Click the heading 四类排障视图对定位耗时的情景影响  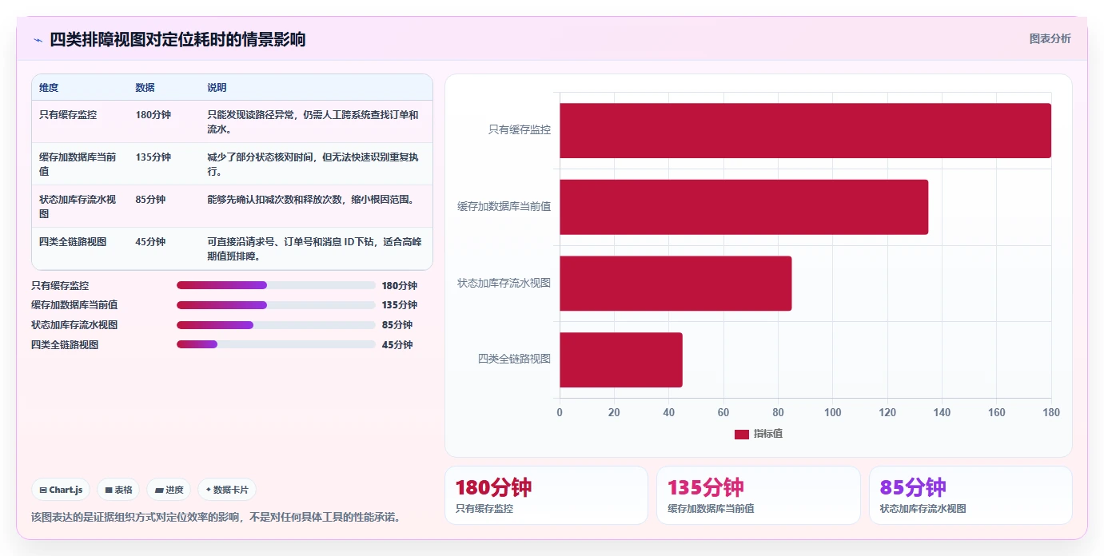click(x=177, y=40)
